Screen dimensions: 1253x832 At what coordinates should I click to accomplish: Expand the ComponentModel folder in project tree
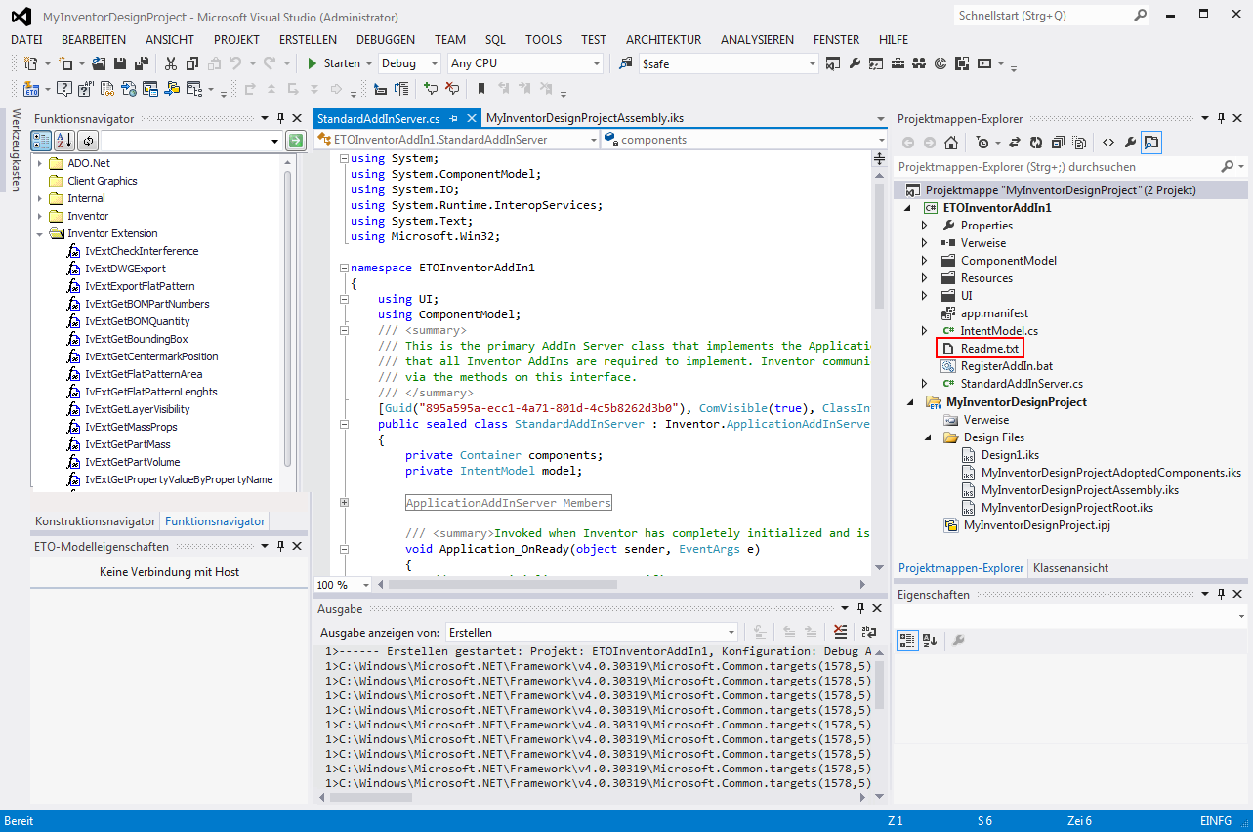(x=924, y=261)
